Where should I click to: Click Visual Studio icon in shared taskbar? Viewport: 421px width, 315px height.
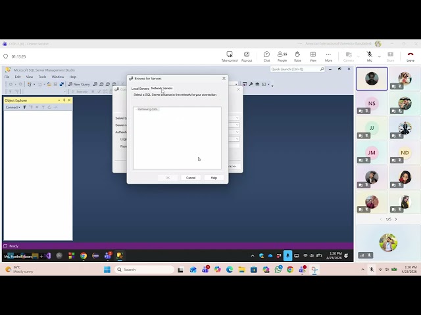click(48, 256)
